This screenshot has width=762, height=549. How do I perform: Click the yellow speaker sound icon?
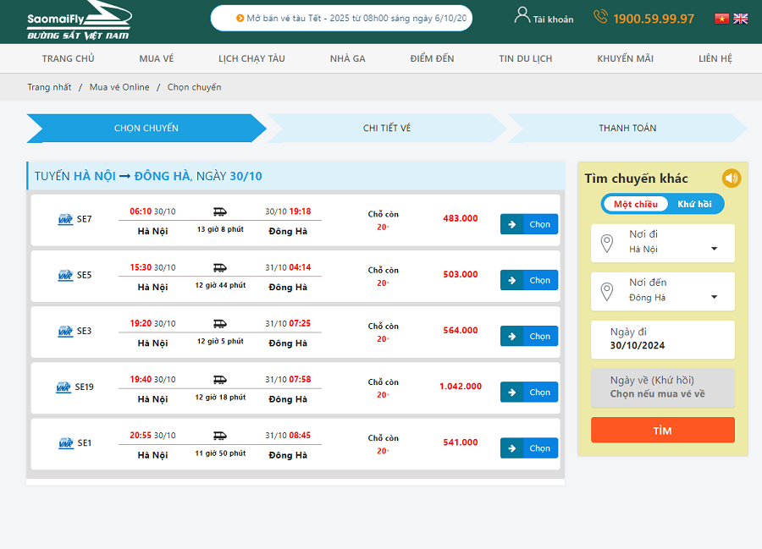click(731, 178)
